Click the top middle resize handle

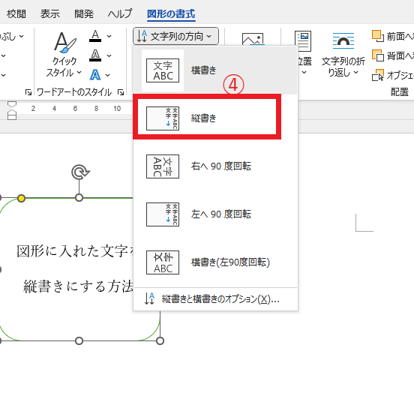point(79,198)
